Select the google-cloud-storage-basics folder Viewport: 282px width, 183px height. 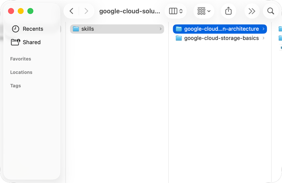click(x=220, y=38)
